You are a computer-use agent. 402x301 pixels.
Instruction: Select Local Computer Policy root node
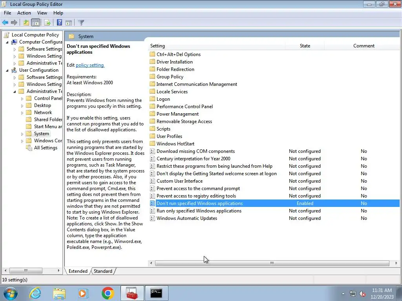pos(35,35)
